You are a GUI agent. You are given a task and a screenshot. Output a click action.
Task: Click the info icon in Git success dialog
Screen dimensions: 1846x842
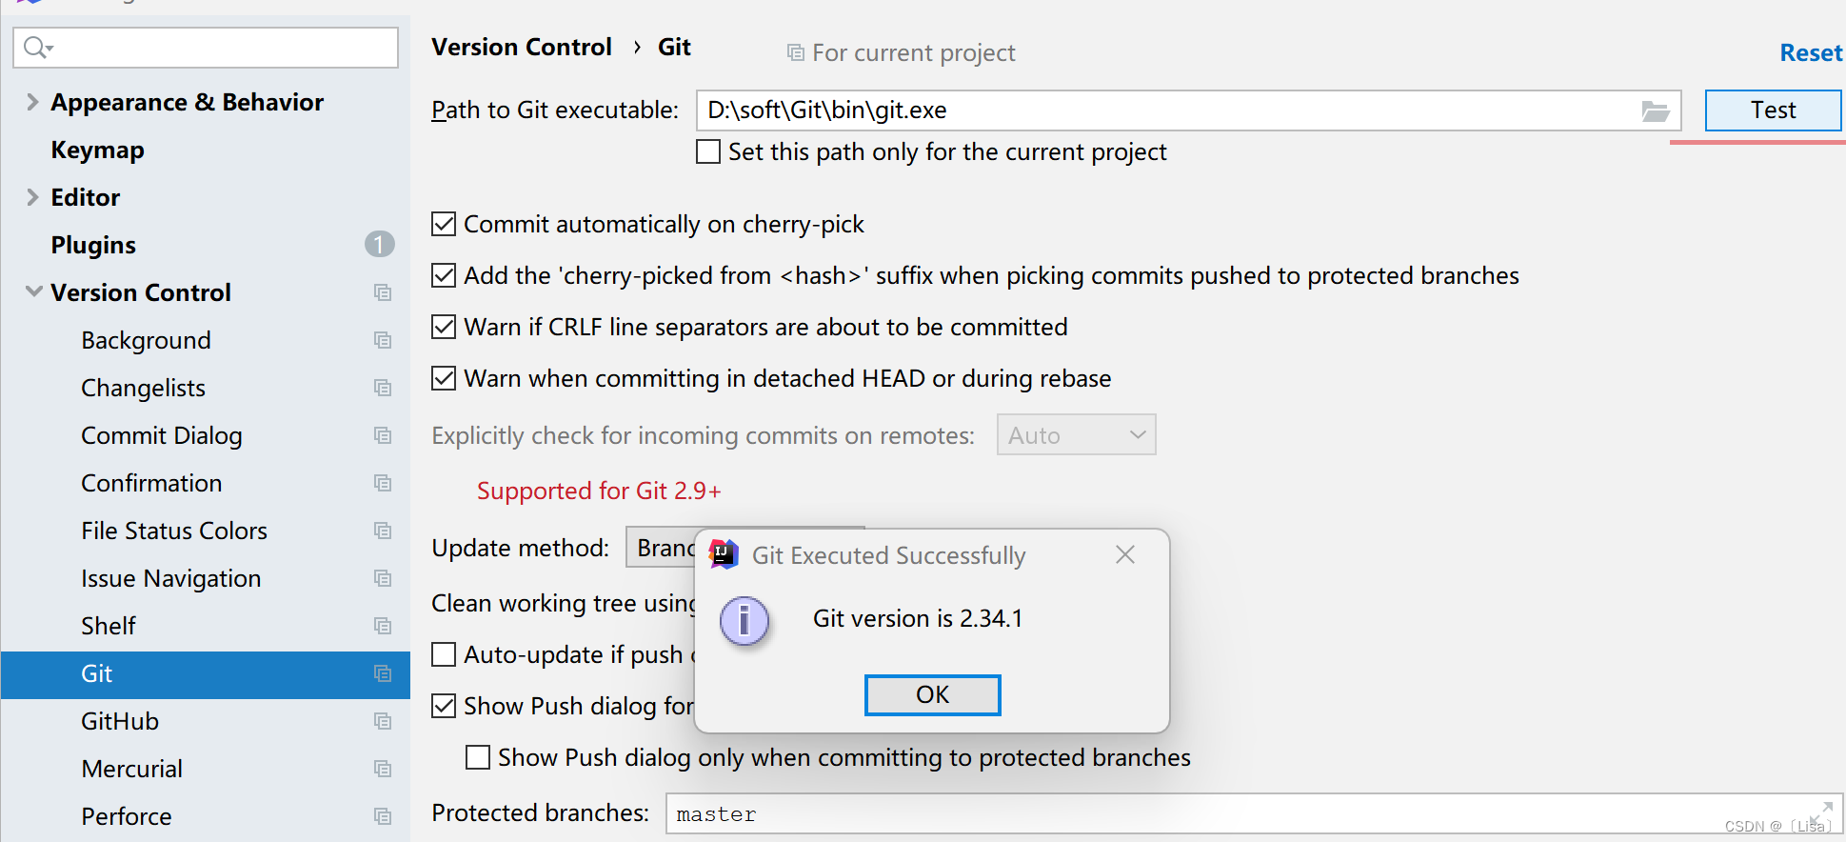(744, 621)
